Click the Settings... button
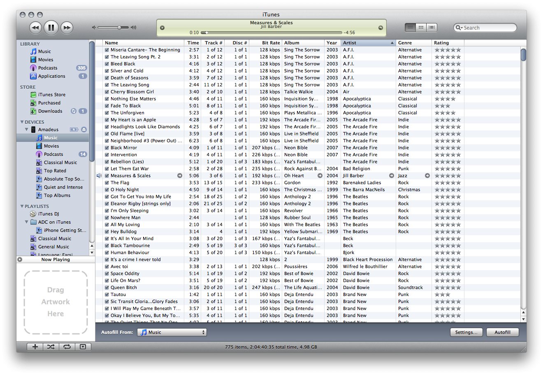The image size is (543, 375). [x=466, y=332]
